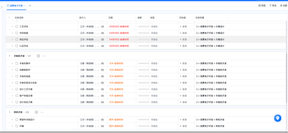The width and height of the screenshot is (288, 133).
Task: Check the 工艺评估 task checkbox
Action: pos(17,27)
